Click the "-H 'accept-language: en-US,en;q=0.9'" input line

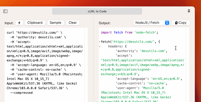pyautogui.click(x=45, y=65)
